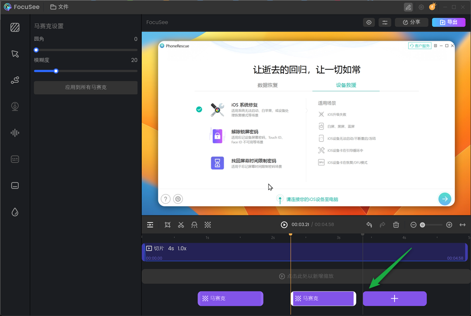Click the current time 00:03.21
The image size is (471, 316).
tap(300, 224)
